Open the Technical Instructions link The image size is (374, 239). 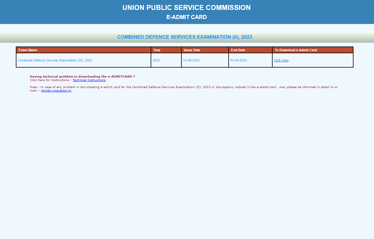(89, 80)
